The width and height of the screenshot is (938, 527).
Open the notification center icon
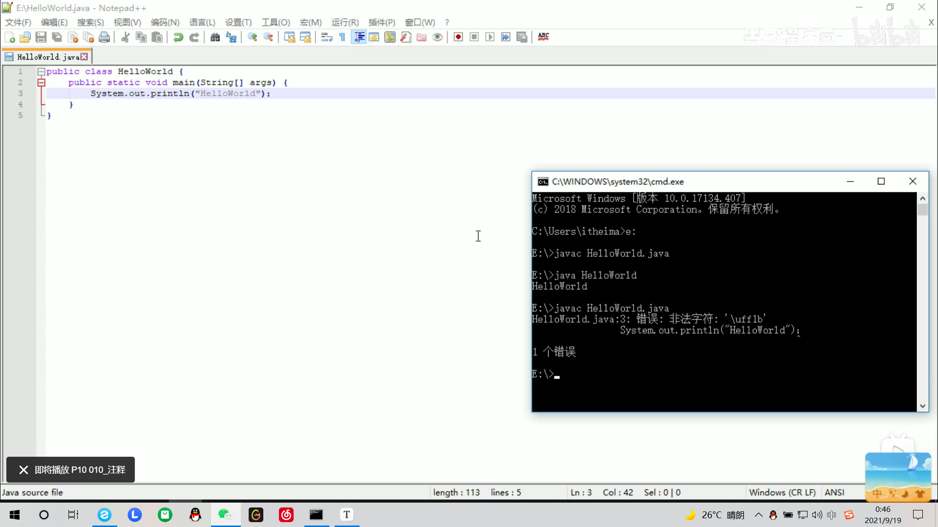pyautogui.click(x=918, y=515)
